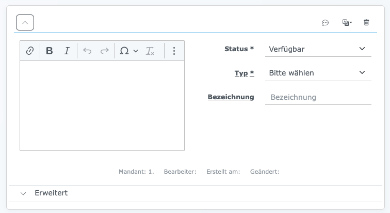Toggle bold formatting in the editor

(x=50, y=51)
